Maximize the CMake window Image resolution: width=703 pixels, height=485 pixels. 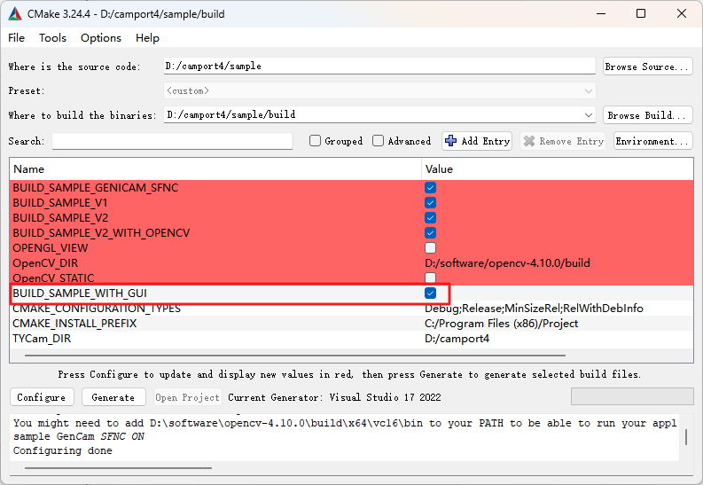(641, 13)
